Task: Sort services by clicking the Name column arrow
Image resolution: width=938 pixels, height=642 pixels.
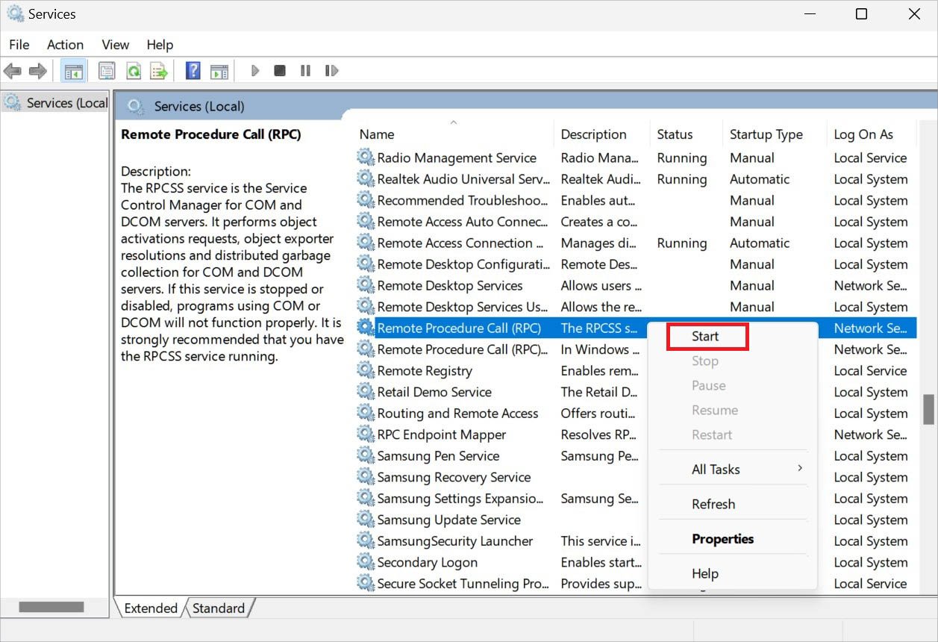Action: point(454,122)
